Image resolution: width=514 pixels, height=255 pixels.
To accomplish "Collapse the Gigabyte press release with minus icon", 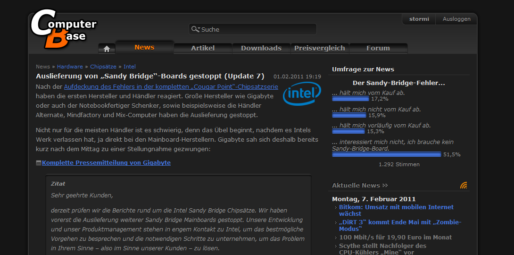I will pos(39,163).
